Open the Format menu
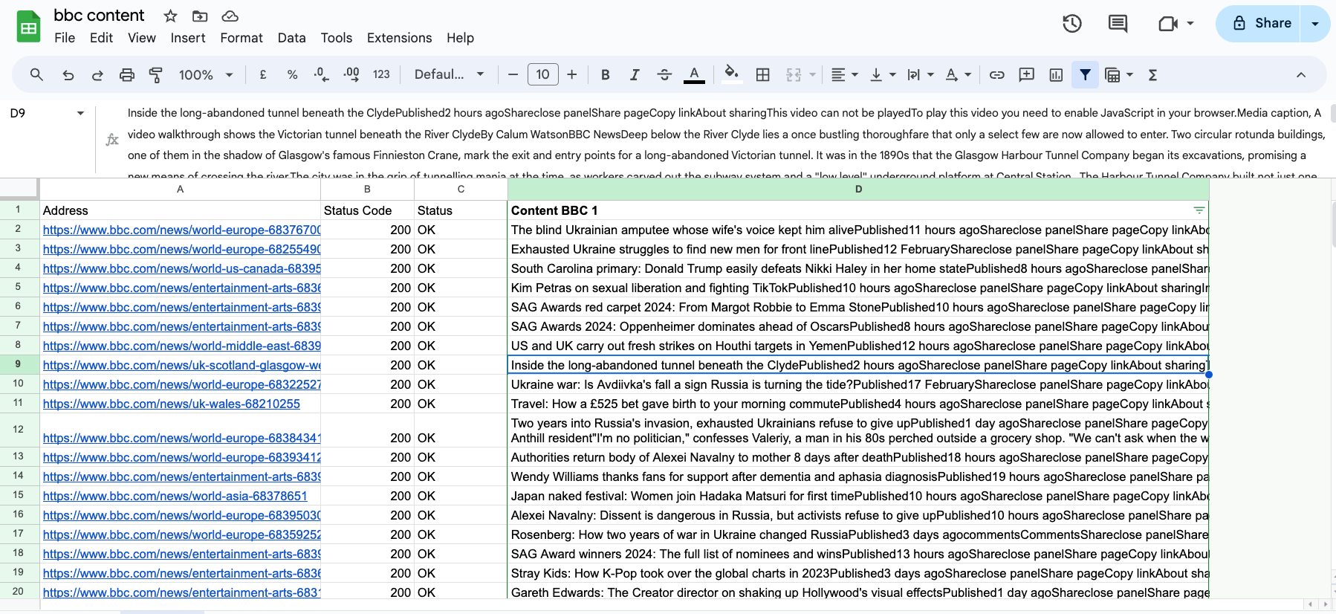This screenshot has width=1336, height=614. tap(241, 38)
